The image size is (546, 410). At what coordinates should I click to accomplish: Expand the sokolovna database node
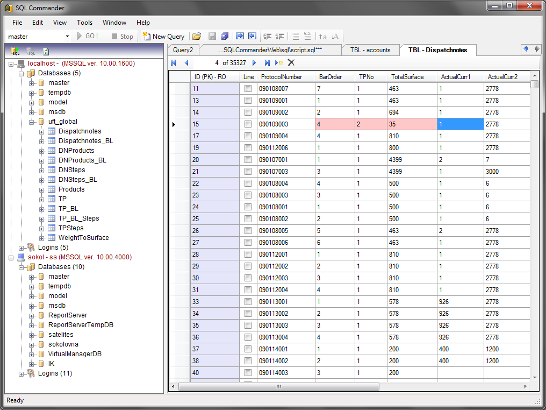point(32,344)
